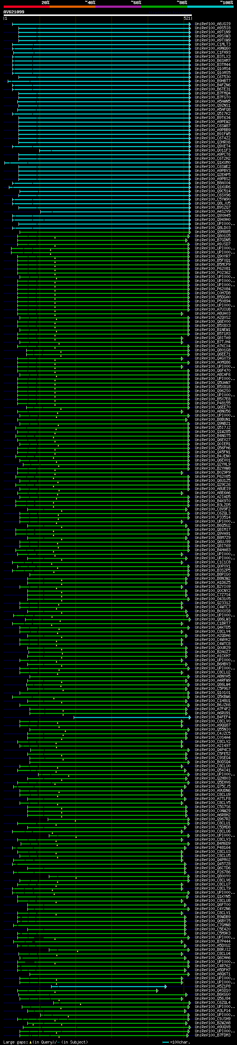The image size is (237, 1045).
Task: Click hit label UniRef100_Q8ITA9
Action: click(x=213, y=337)
